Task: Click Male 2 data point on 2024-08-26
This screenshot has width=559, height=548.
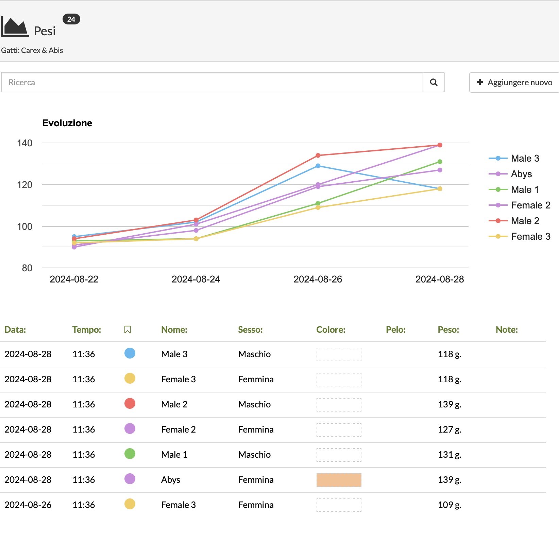Action: 318,156
